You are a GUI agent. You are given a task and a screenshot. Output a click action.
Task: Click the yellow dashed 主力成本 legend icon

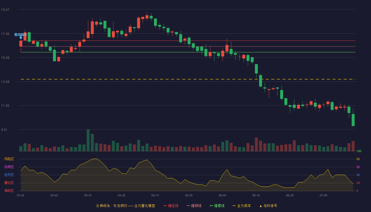click(x=234, y=206)
